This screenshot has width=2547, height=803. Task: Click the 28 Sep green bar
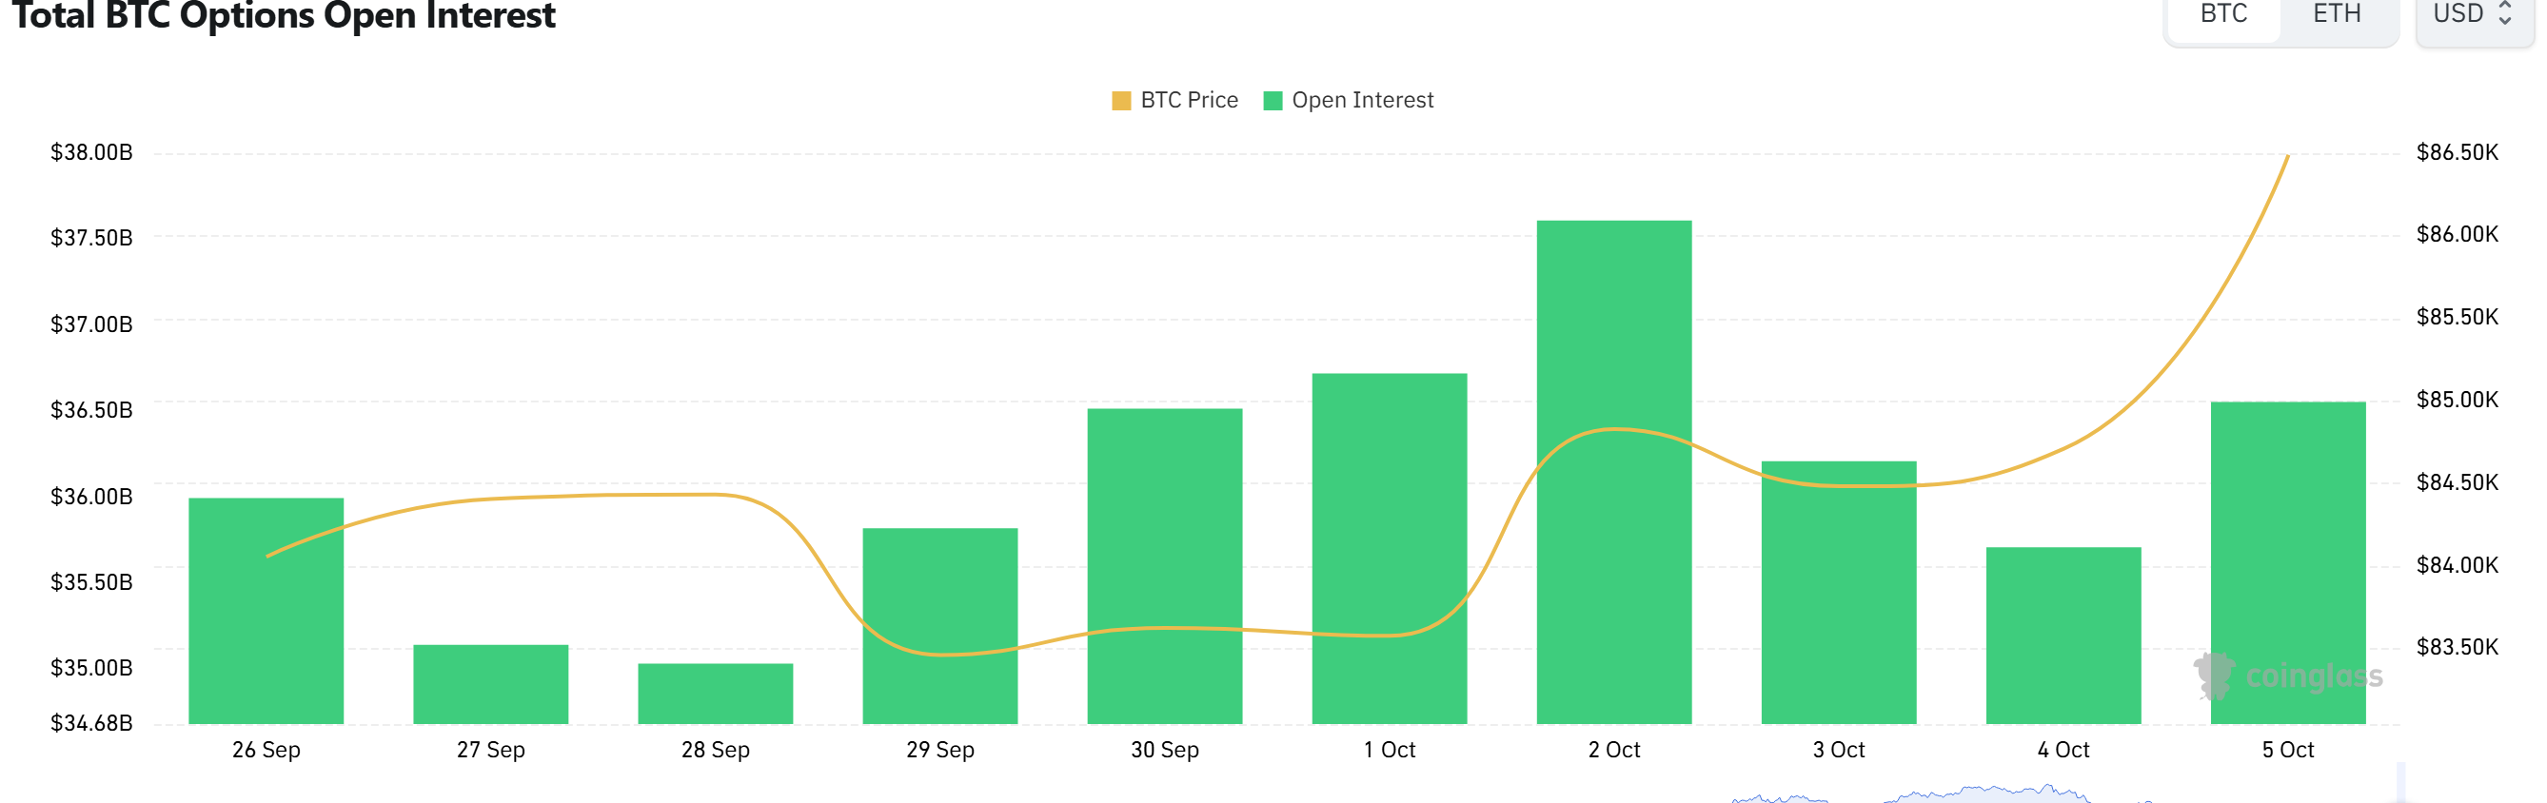click(715, 694)
